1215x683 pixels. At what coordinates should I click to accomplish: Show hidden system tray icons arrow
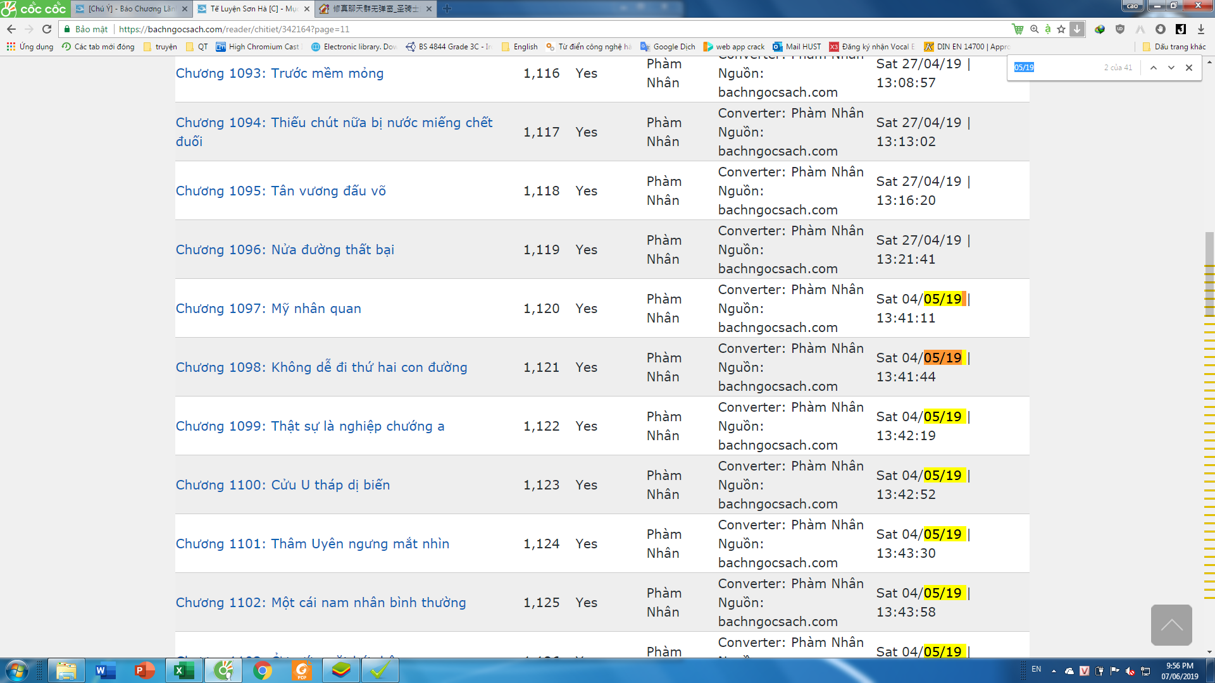pyautogui.click(x=1054, y=671)
